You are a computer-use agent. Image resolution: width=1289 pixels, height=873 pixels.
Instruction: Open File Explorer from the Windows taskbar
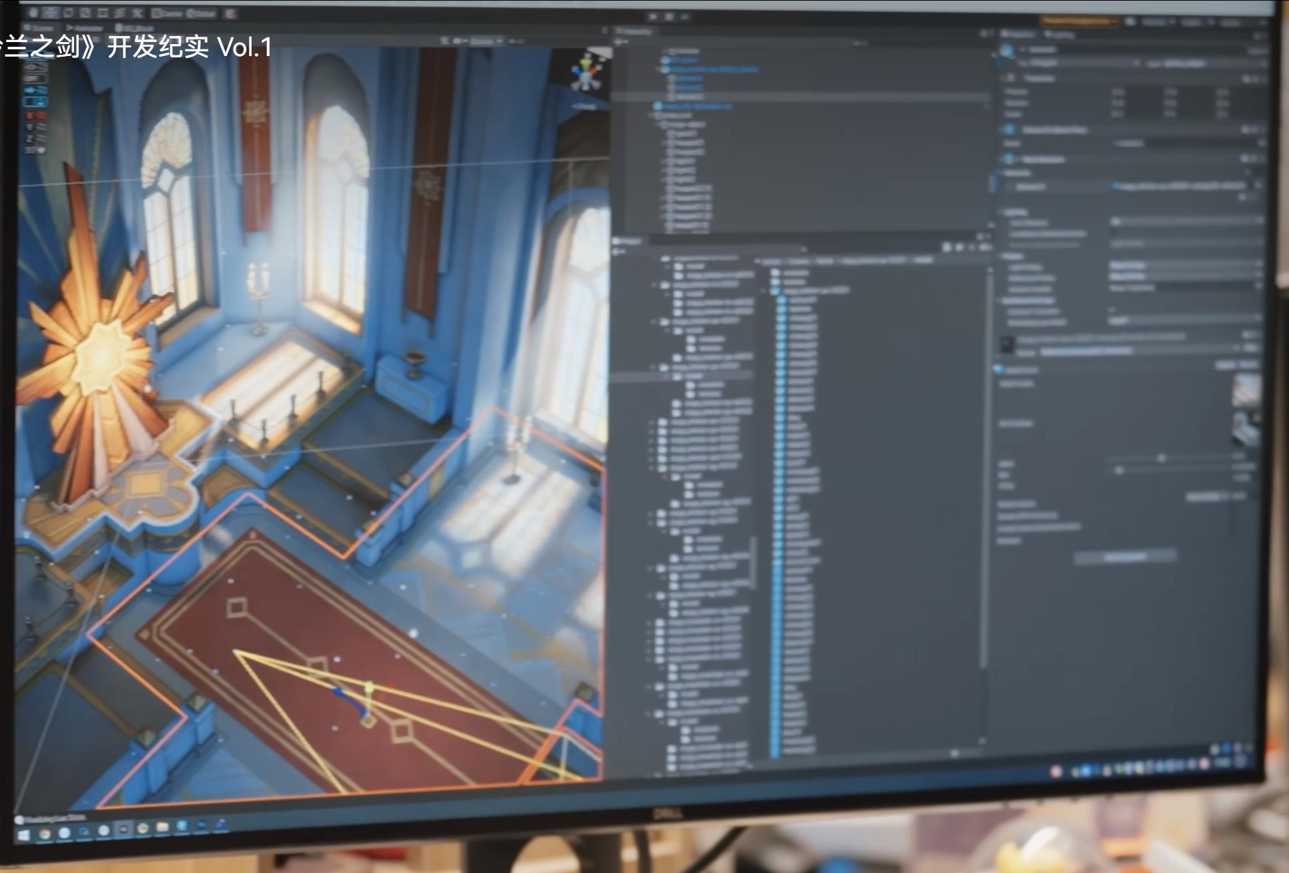[162, 827]
